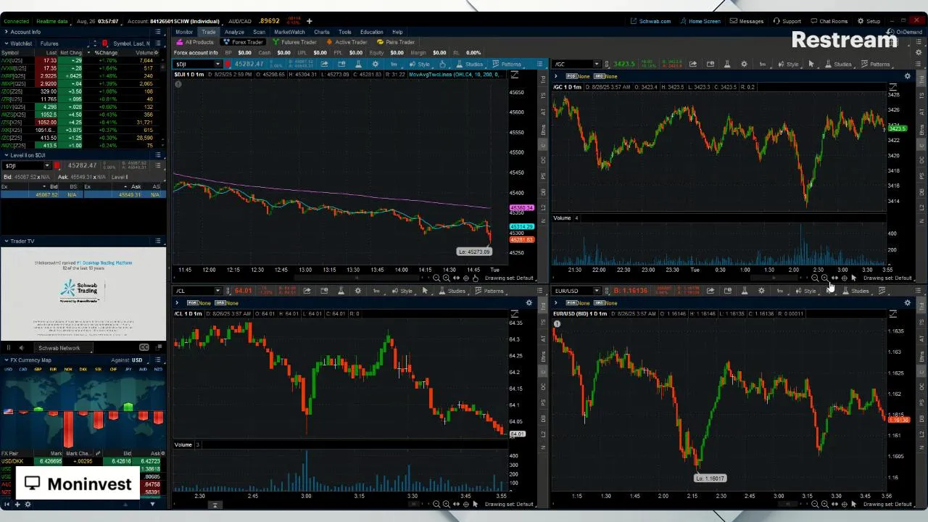Share the $DJI chart
The image size is (928, 522).
click(x=324, y=64)
